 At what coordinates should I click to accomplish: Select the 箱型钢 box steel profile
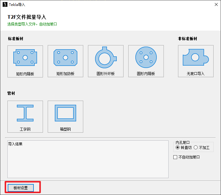pos(65,117)
